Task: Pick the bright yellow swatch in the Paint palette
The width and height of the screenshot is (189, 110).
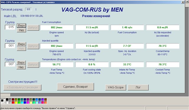Action: tap(16, 102)
